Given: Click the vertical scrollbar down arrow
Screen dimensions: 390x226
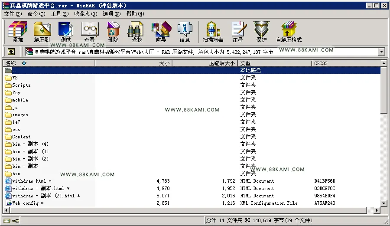Looking at the screenshot, I should (384, 203).
